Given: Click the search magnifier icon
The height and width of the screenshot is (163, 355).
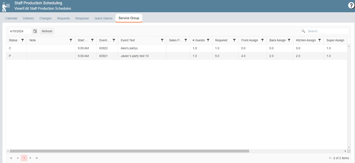Looking at the screenshot, I should (x=303, y=31).
